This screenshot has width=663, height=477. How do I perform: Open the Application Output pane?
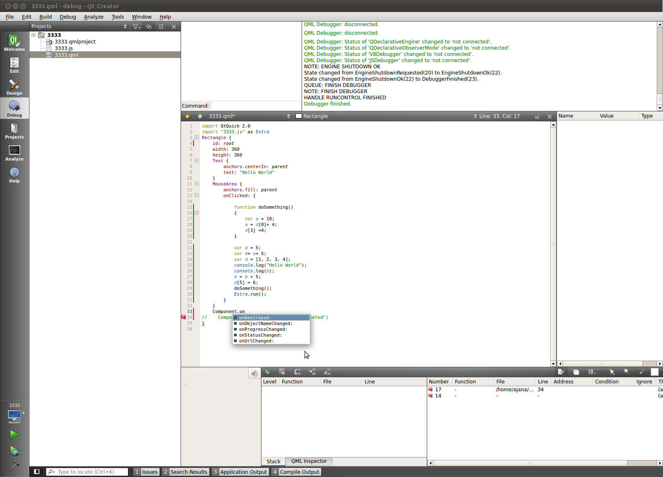(x=243, y=472)
